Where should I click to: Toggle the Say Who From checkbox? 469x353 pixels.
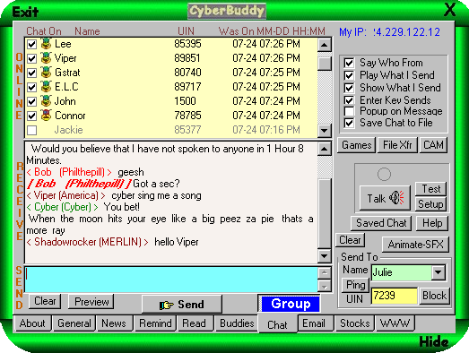349,63
